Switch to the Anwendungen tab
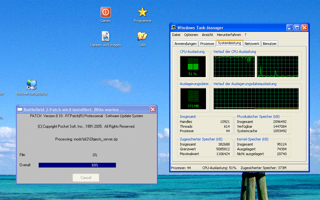The height and width of the screenshot is (200, 320). coord(185,44)
